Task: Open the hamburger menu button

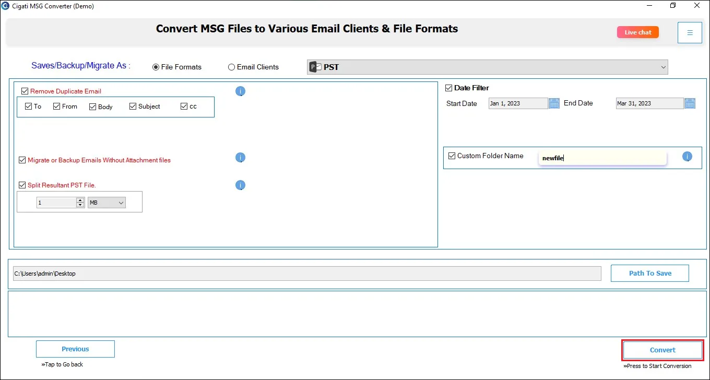Action: coord(690,32)
